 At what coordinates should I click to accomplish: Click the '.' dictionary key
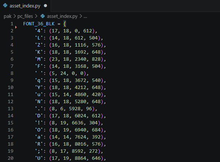(39, 109)
